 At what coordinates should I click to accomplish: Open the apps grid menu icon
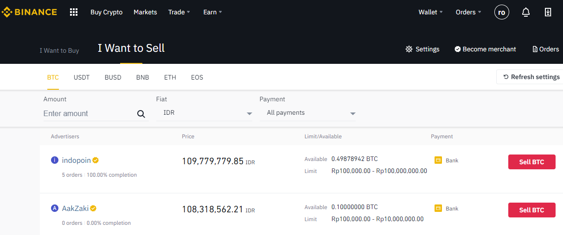coord(74,12)
